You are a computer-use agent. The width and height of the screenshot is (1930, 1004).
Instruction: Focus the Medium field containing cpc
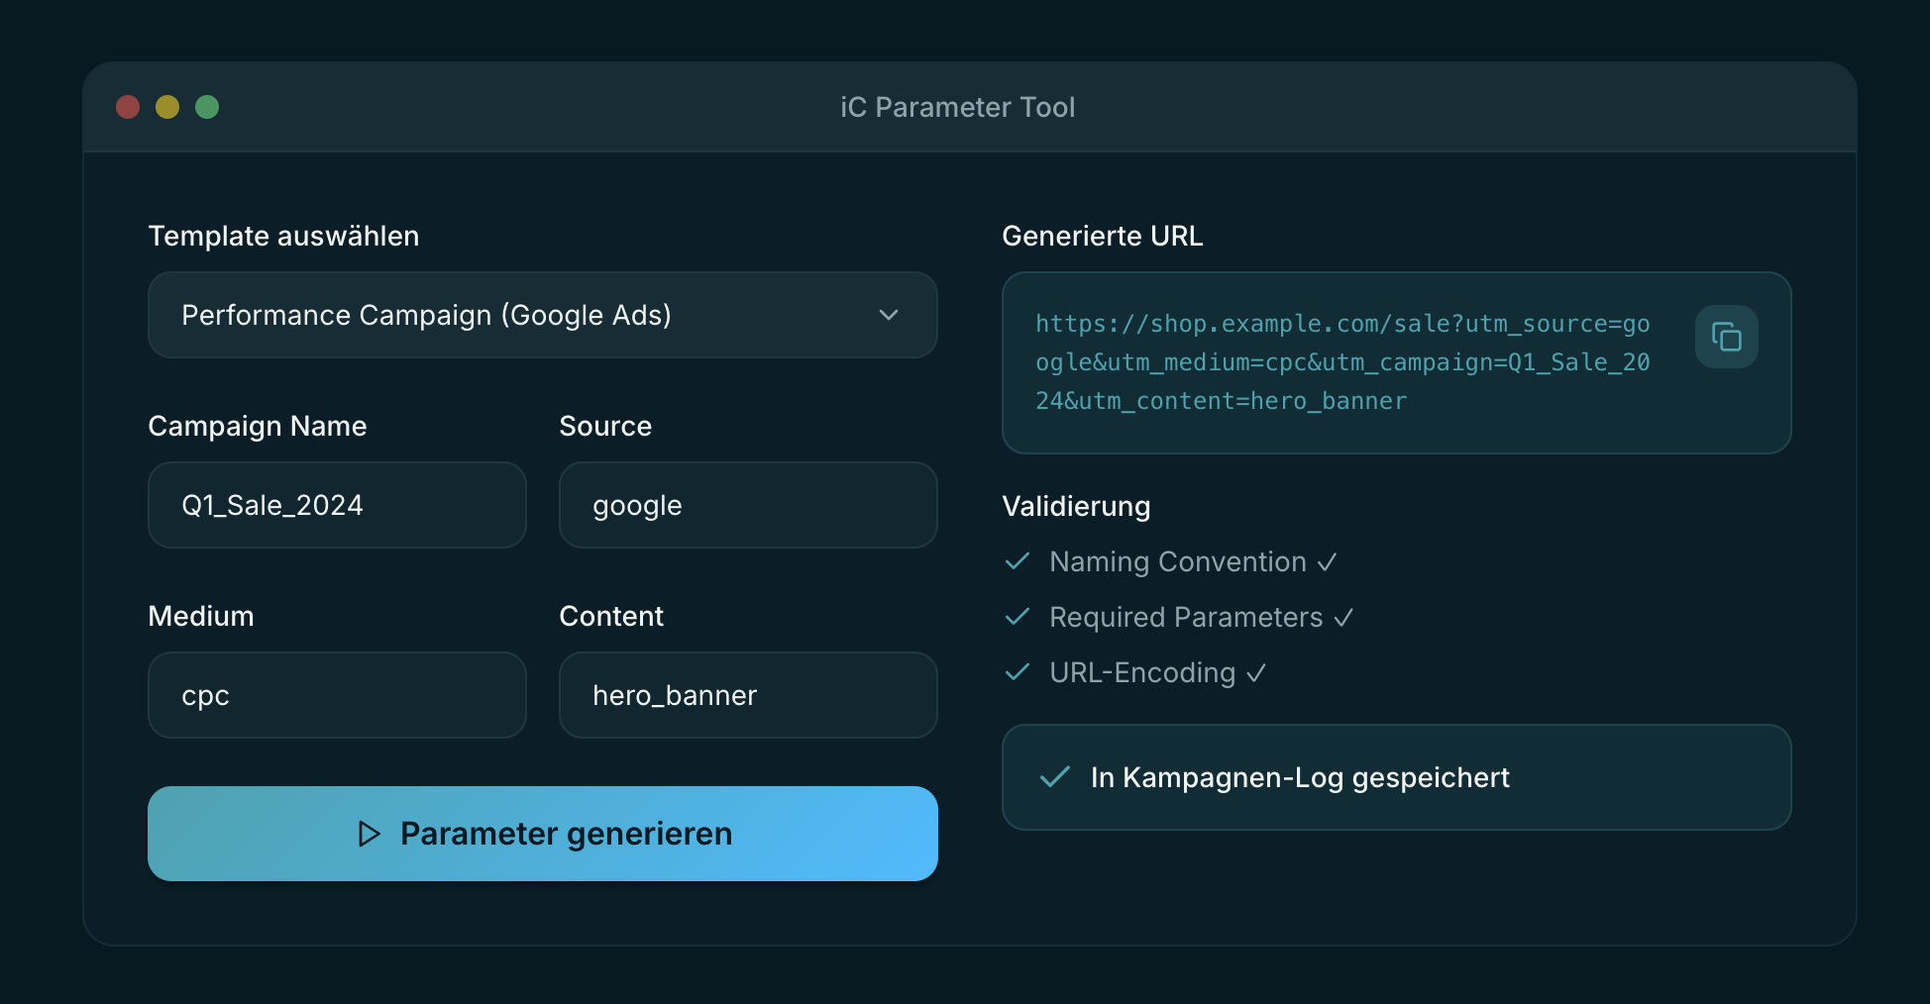(x=337, y=695)
